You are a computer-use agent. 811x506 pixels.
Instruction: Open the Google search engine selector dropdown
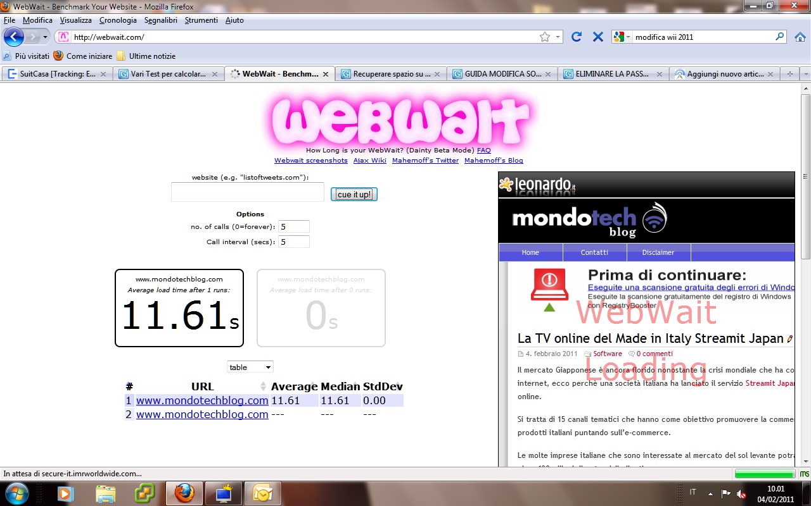coord(623,37)
